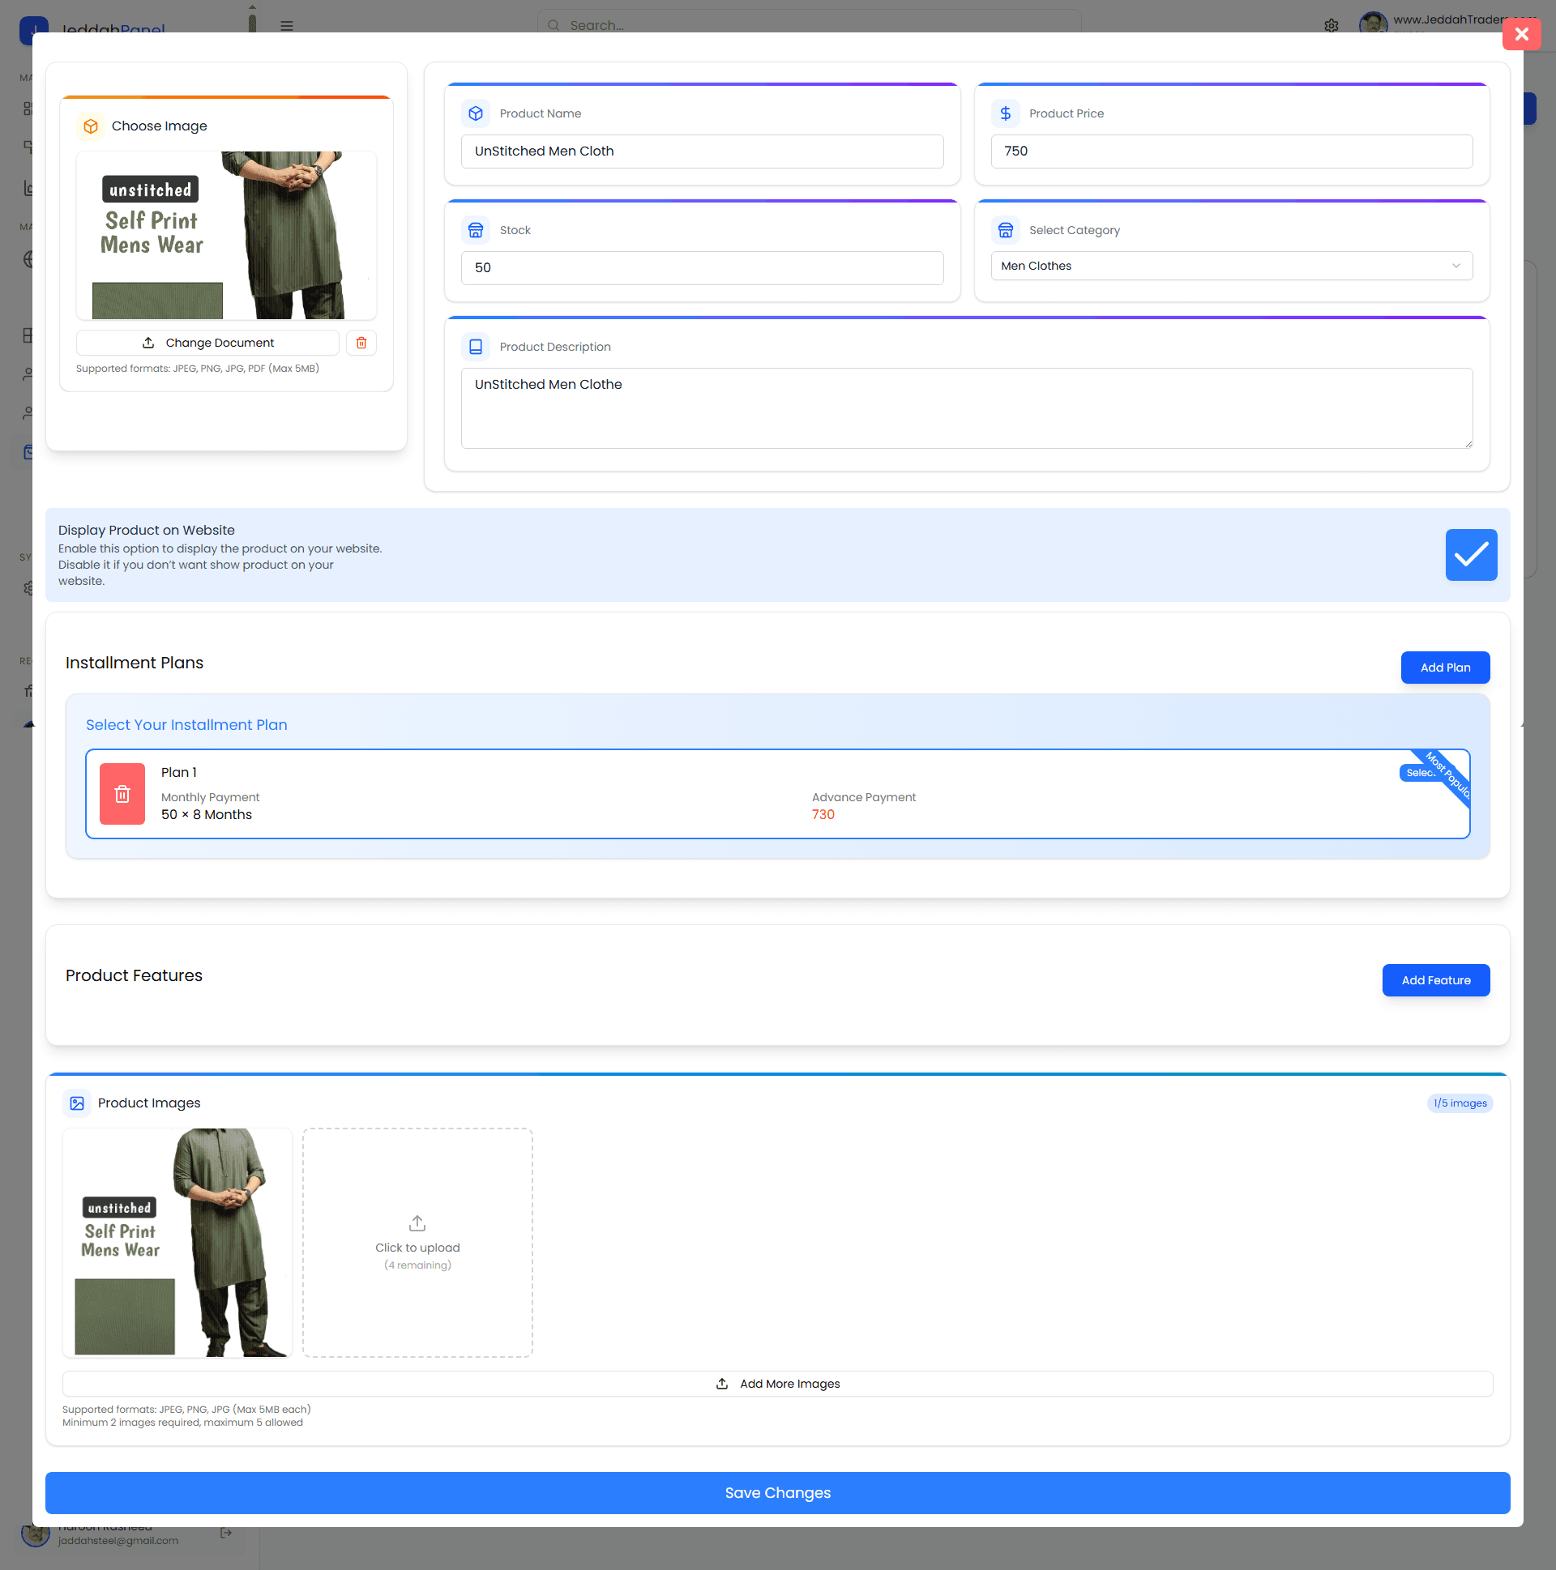Click the hamburger menu icon behind modal
1556x1570 pixels.
coord(287,26)
